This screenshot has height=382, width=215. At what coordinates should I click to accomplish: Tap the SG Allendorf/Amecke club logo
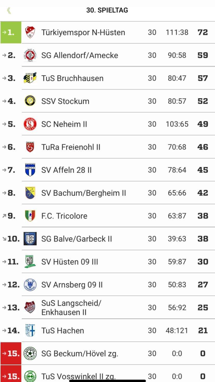(30, 55)
